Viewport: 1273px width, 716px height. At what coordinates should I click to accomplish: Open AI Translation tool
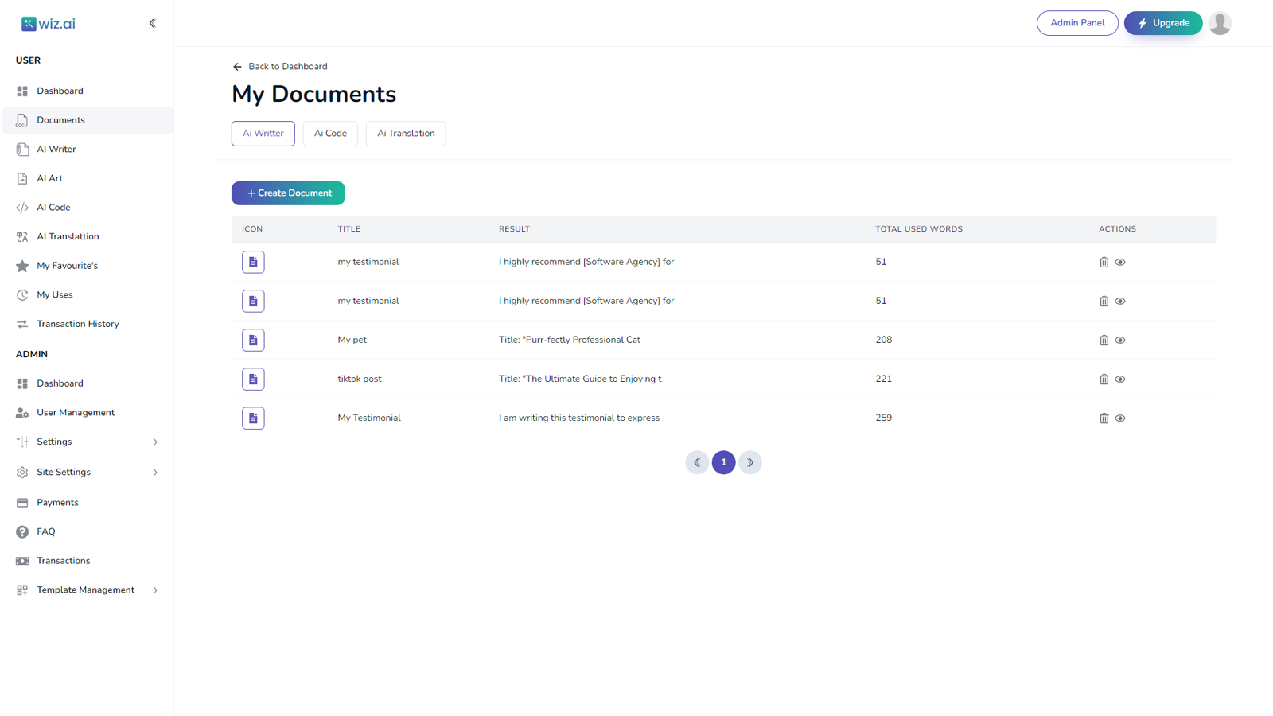[x=68, y=235]
